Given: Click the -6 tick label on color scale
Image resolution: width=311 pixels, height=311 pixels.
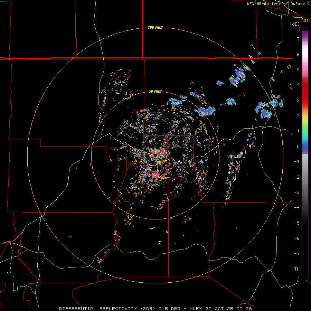Looking at the screenshot, I should coord(297,238).
